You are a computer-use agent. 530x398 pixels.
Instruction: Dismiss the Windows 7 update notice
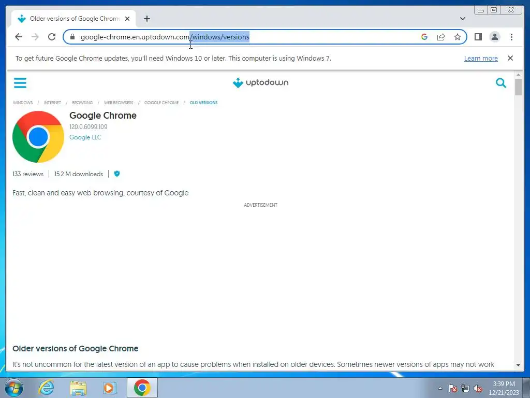(510, 58)
